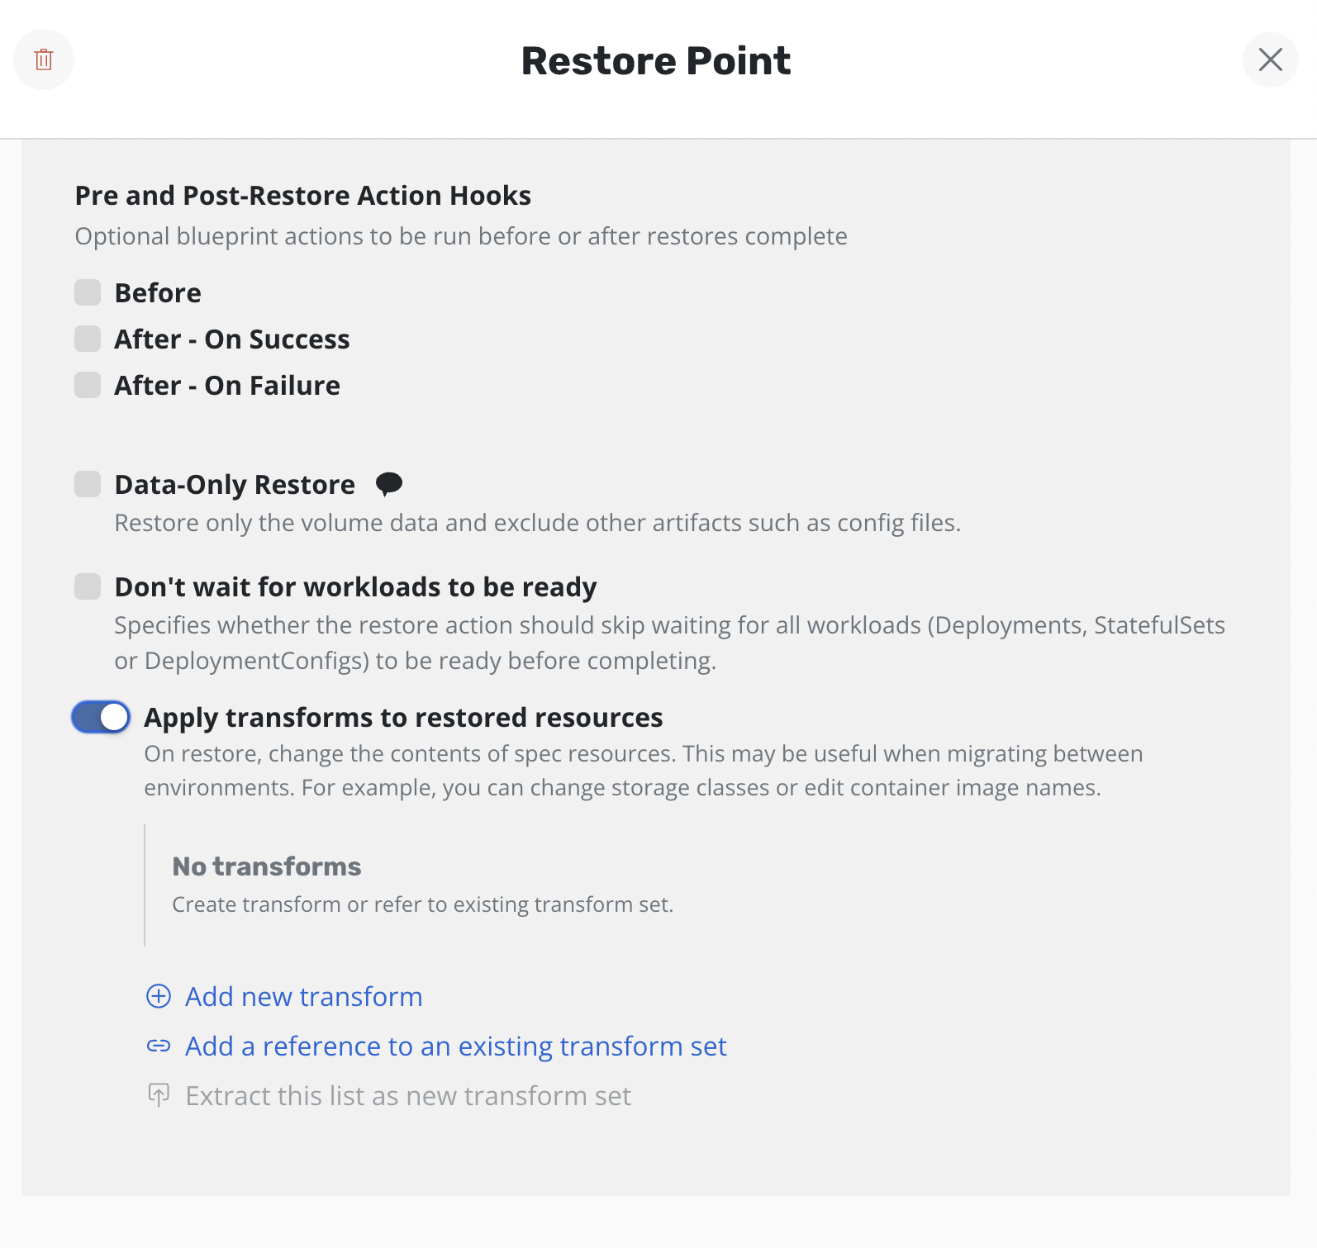Screen dimensions: 1317x1248
Task: Click the No transforms placeholder heading
Action: 266,866
